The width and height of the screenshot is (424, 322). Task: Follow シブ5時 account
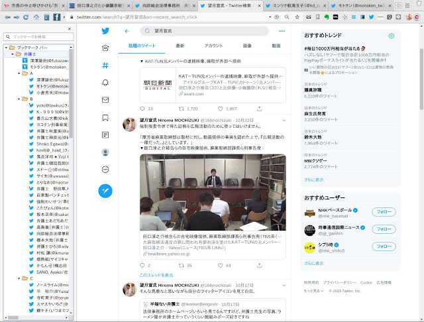384,246
